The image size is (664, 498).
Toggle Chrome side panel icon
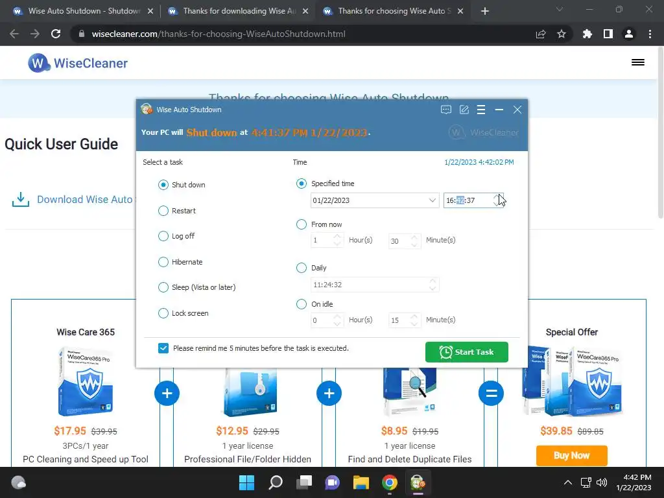pos(608,34)
